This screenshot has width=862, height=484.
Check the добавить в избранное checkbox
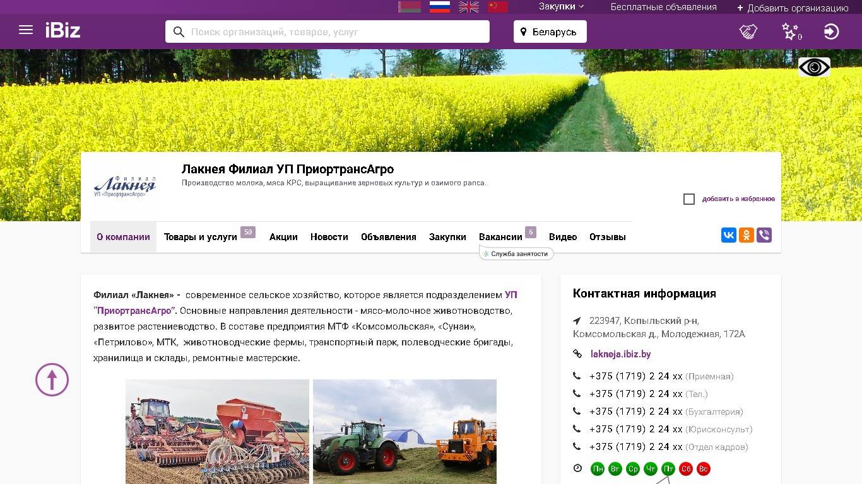(x=689, y=199)
